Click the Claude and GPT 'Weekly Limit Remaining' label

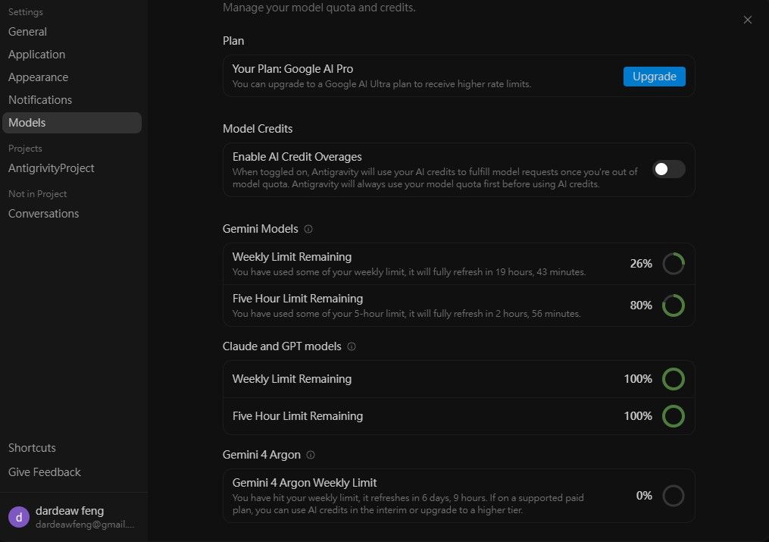(x=292, y=379)
